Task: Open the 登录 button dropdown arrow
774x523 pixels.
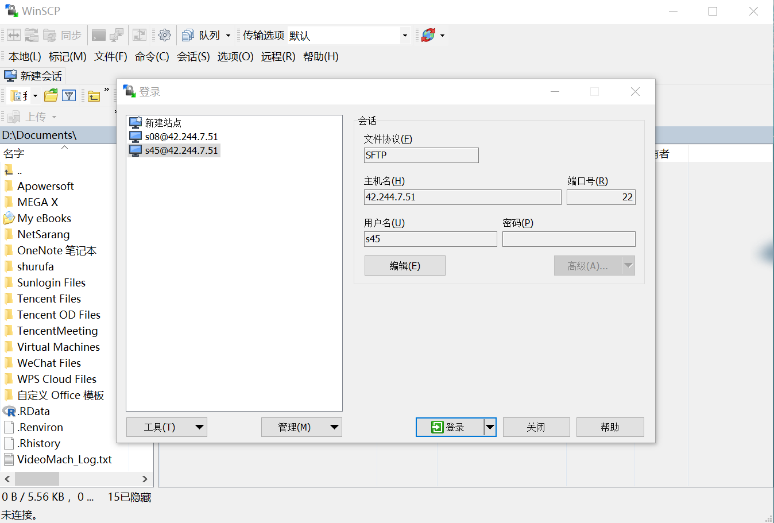Action: (490, 427)
